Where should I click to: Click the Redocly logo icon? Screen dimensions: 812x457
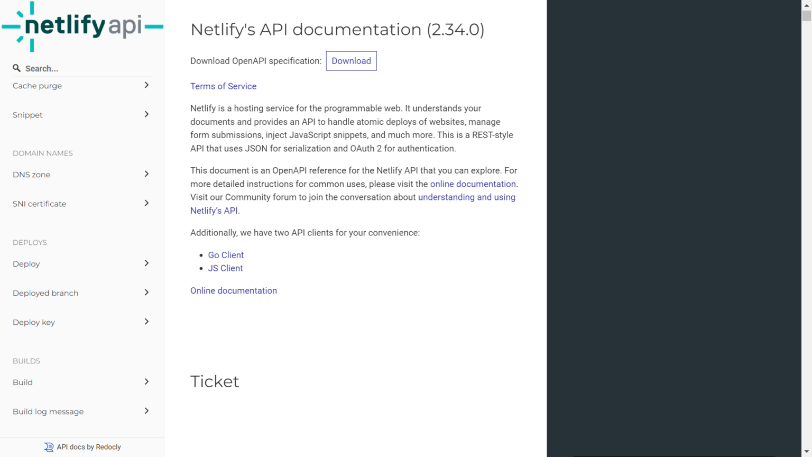point(49,447)
